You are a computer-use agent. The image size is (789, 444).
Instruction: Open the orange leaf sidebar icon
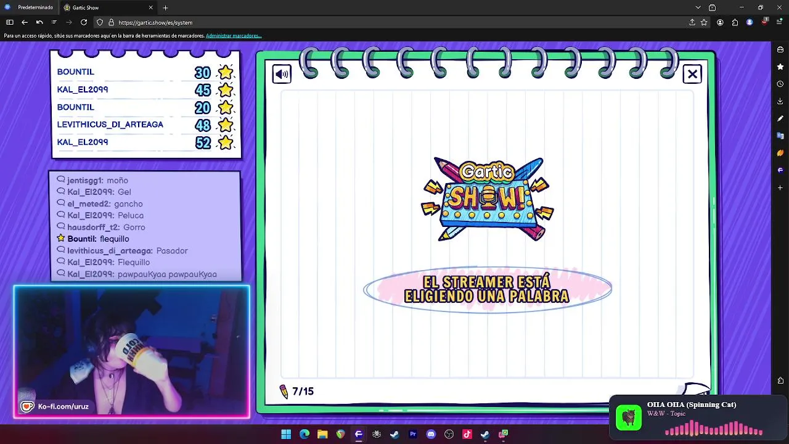(x=780, y=153)
